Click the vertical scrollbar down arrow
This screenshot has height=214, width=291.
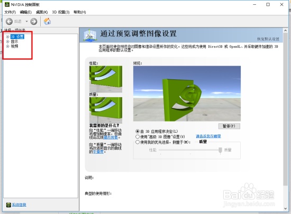[x=286, y=208]
